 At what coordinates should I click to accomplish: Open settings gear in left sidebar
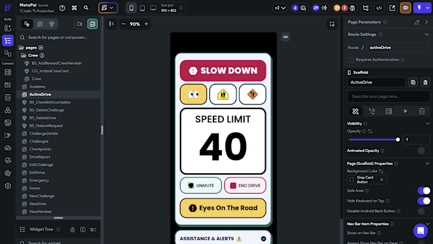8,186
